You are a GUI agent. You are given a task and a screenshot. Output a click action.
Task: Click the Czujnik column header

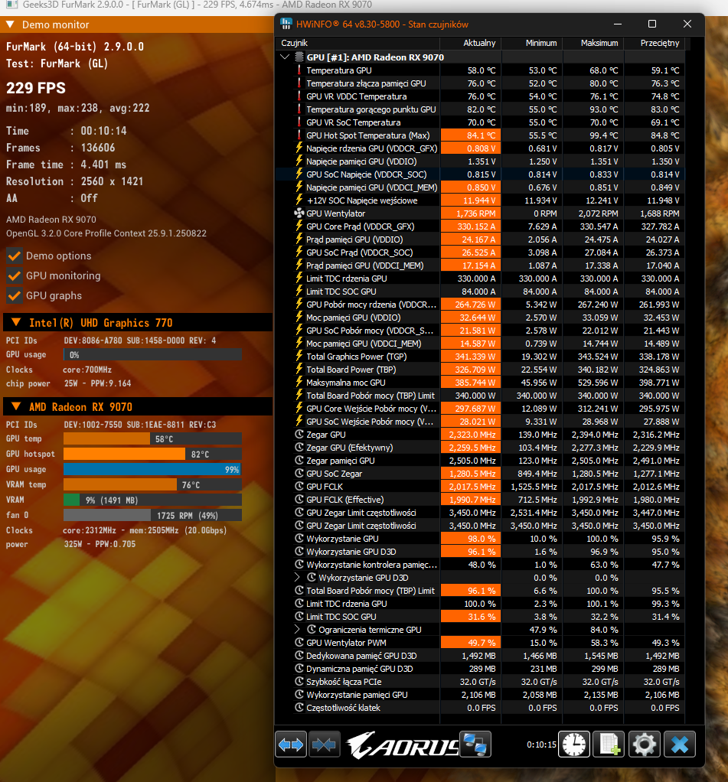click(x=357, y=43)
